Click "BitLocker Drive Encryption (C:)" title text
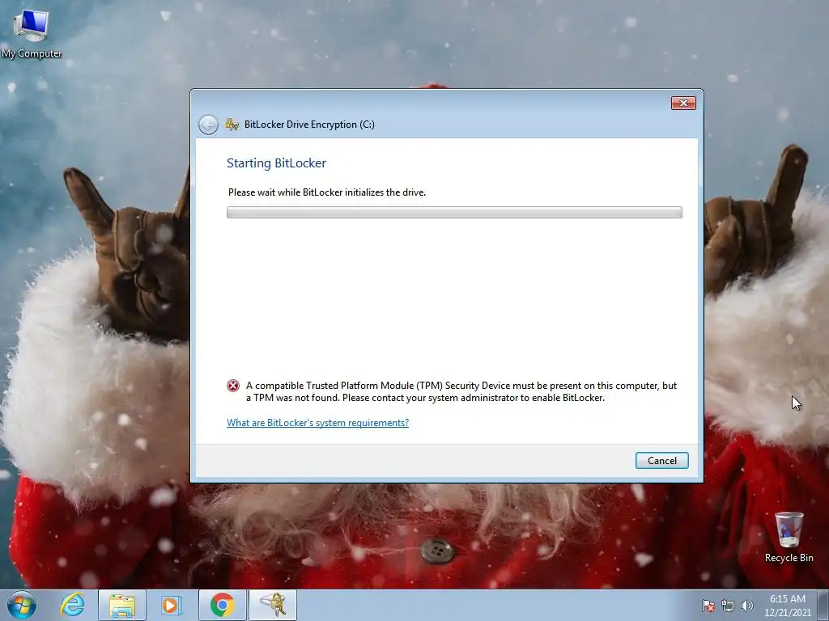The width and height of the screenshot is (829, 621). 309,125
